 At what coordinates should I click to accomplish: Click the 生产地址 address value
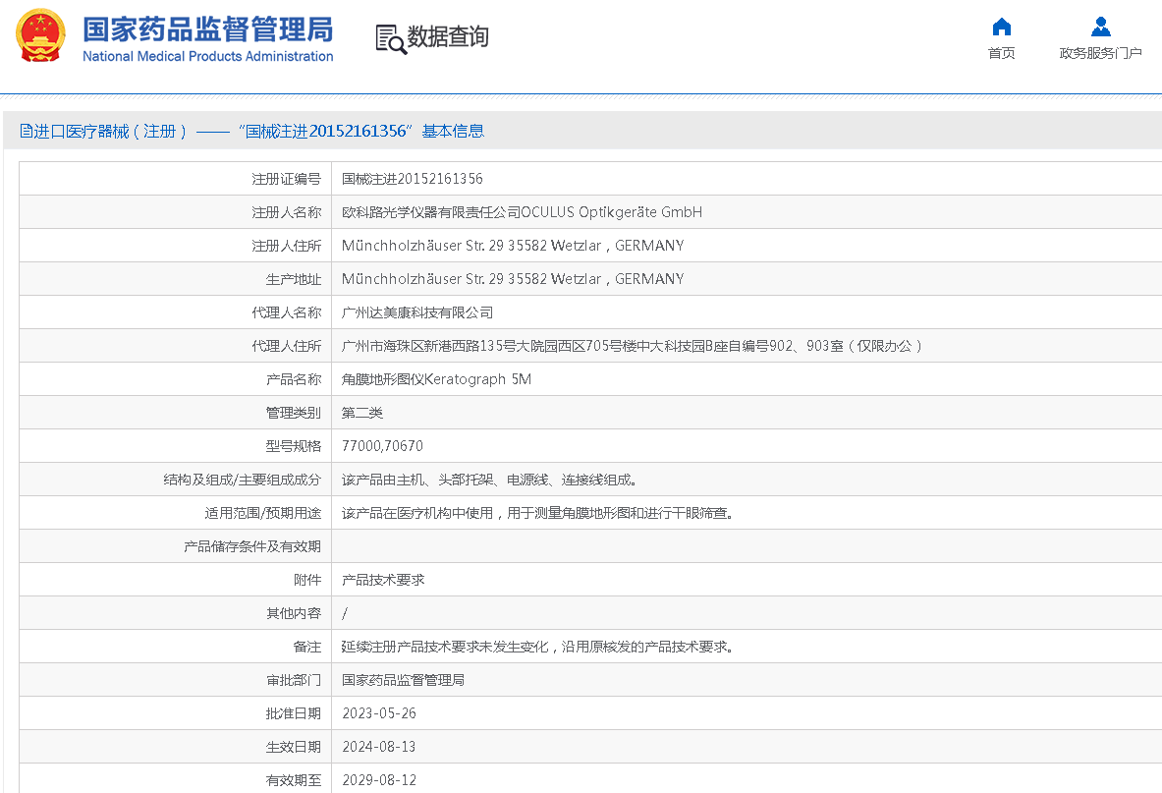coord(513,279)
